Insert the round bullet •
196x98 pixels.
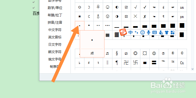coord(89,26)
